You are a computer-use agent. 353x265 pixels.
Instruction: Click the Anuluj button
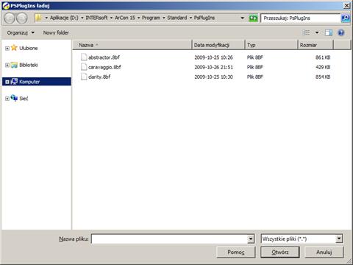(324, 252)
